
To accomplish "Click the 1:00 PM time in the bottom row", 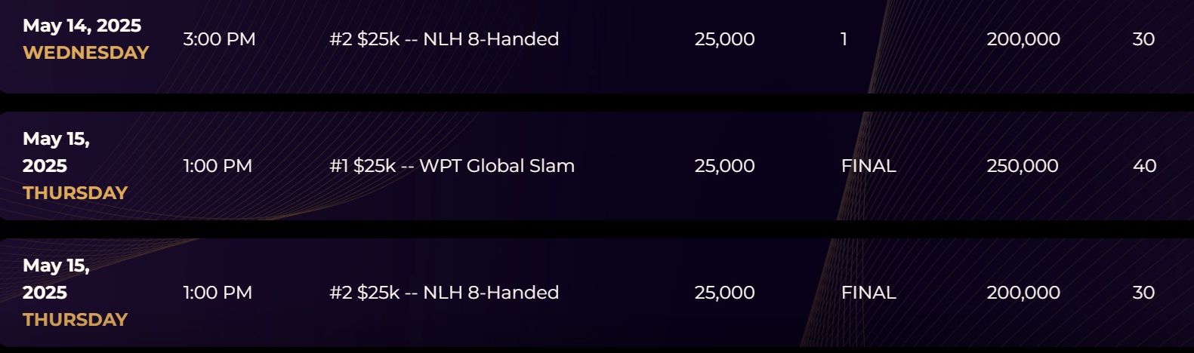I will 218,293.
